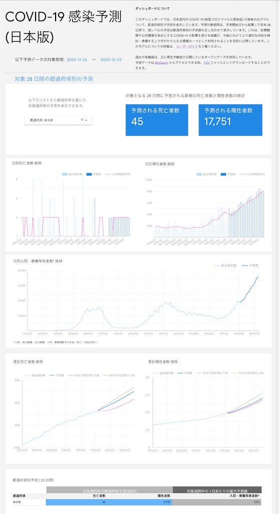280x514 pixels.
Task: Select the 予測される死亡者数 scorecard
Action: 157,120
